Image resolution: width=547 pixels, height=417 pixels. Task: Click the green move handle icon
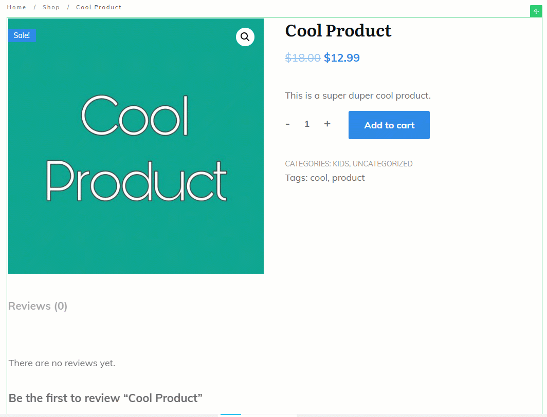tap(536, 11)
